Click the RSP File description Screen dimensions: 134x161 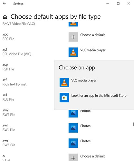[x=8, y=69]
